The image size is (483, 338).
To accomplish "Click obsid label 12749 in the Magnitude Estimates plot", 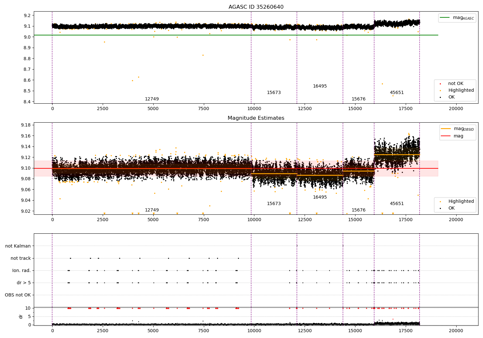I will coord(152,210).
